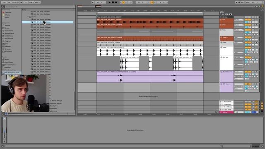Image resolution: width=265 pixels, height=149 pixels.
Task: Toggle In/Out section round button
Action: tap(262, 103)
